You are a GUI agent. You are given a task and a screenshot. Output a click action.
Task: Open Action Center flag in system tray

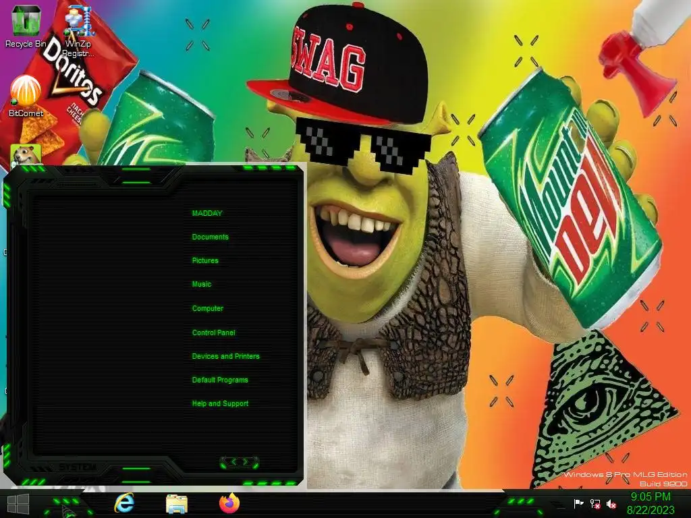578,503
